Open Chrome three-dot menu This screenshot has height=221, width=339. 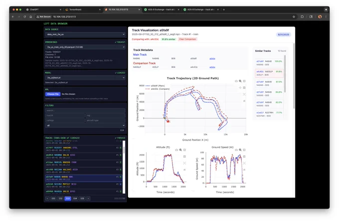[x=326, y=16]
